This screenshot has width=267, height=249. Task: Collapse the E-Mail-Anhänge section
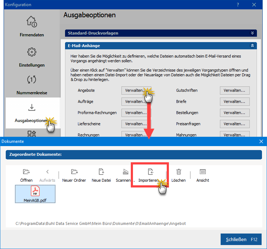pyautogui.click(x=252, y=46)
